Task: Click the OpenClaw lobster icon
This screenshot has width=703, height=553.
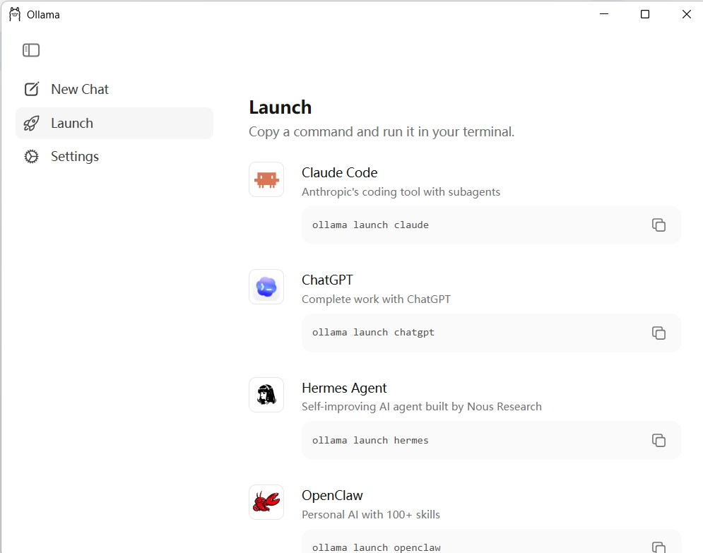Action: [266, 502]
